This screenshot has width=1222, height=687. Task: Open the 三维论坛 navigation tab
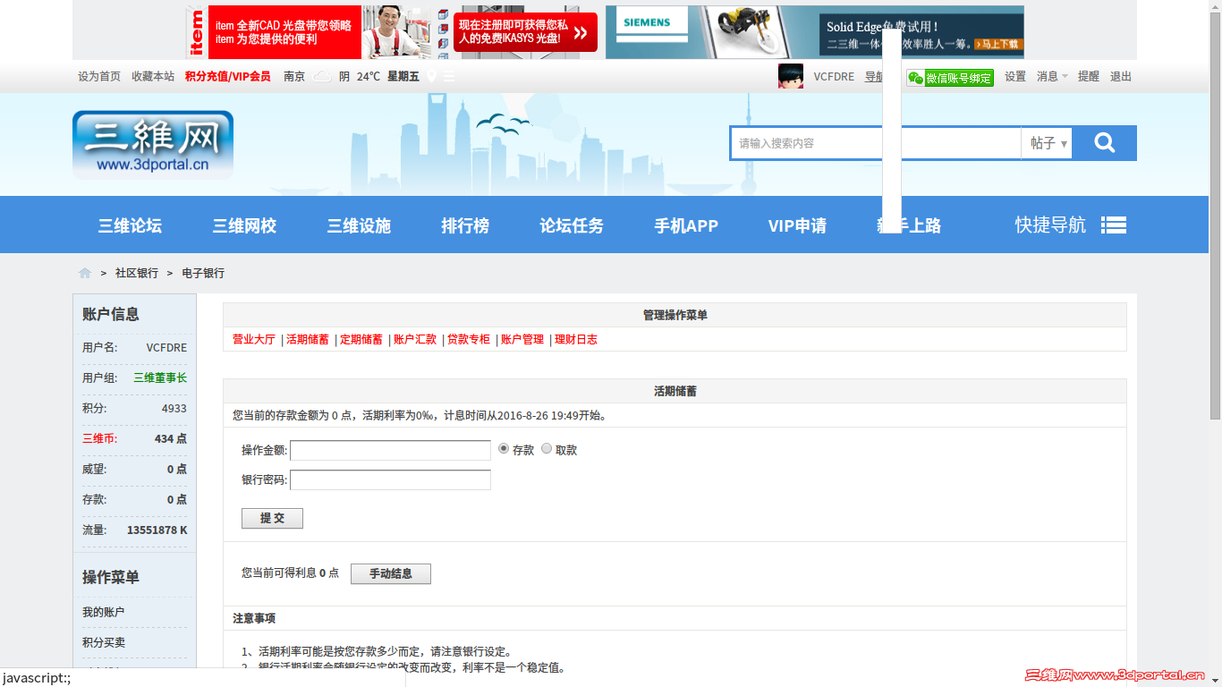point(130,225)
